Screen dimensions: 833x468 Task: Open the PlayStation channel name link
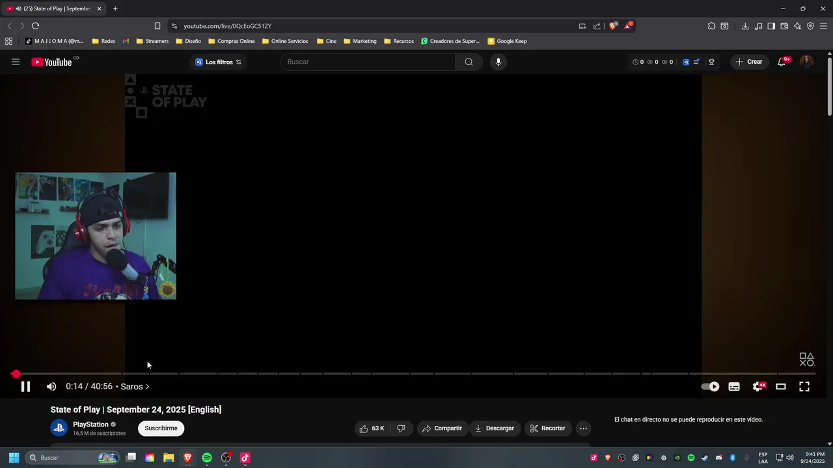[x=90, y=424]
